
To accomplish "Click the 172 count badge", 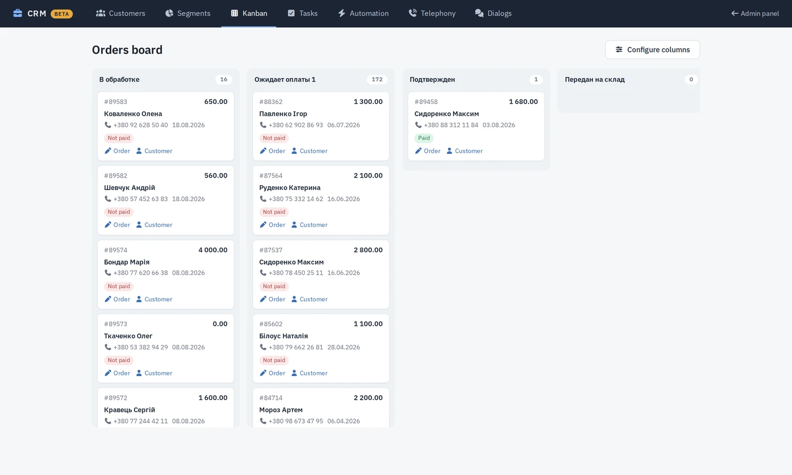I will 377,80.
